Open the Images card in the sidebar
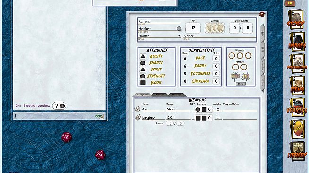The width and height of the screenshot is (309, 173). pos(297,42)
